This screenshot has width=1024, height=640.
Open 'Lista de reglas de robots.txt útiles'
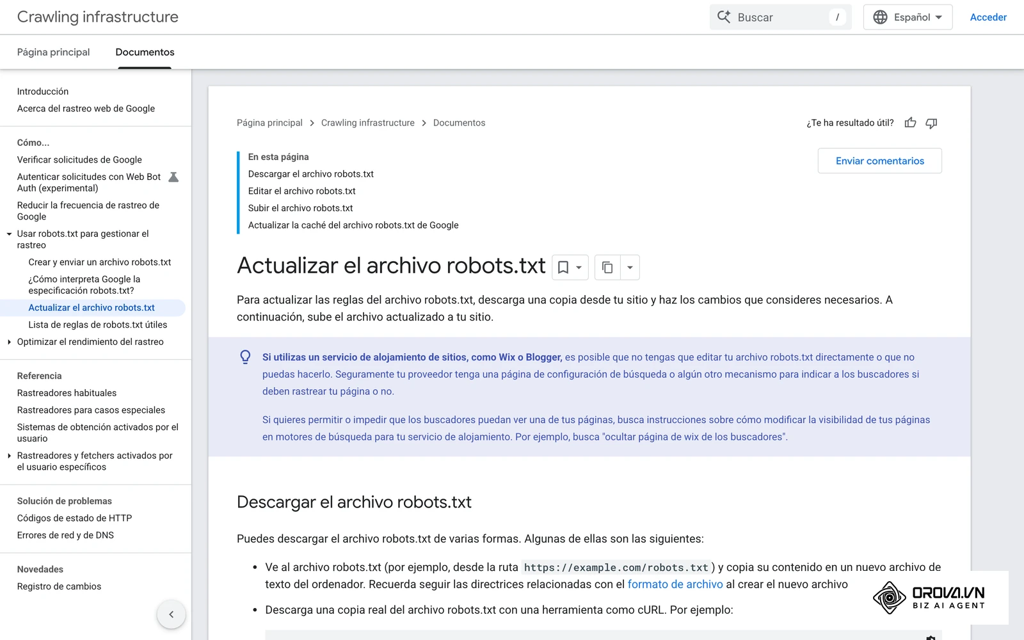click(x=98, y=325)
